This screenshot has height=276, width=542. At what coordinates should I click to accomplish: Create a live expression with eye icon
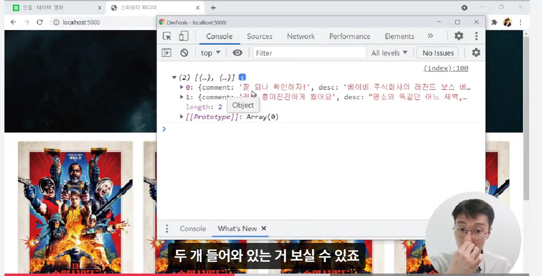[x=237, y=53]
